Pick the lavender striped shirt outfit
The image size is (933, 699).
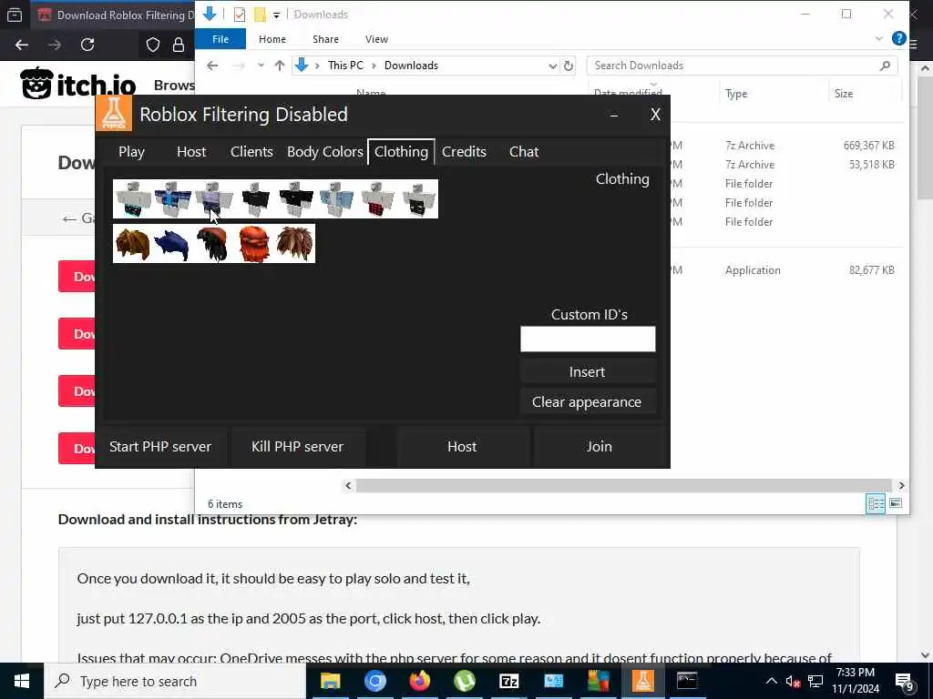click(213, 199)
